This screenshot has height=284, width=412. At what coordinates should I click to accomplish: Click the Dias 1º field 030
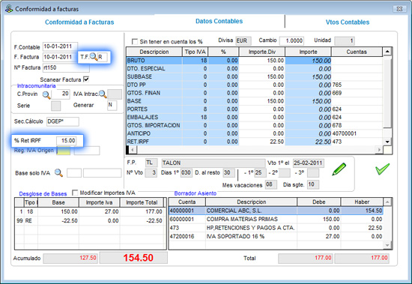[x=186, y=173]
